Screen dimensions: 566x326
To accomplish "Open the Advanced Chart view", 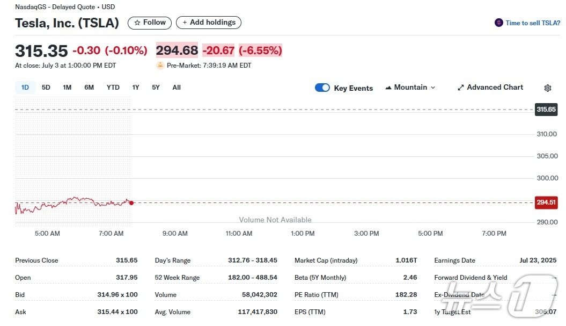I will (490, 88).
